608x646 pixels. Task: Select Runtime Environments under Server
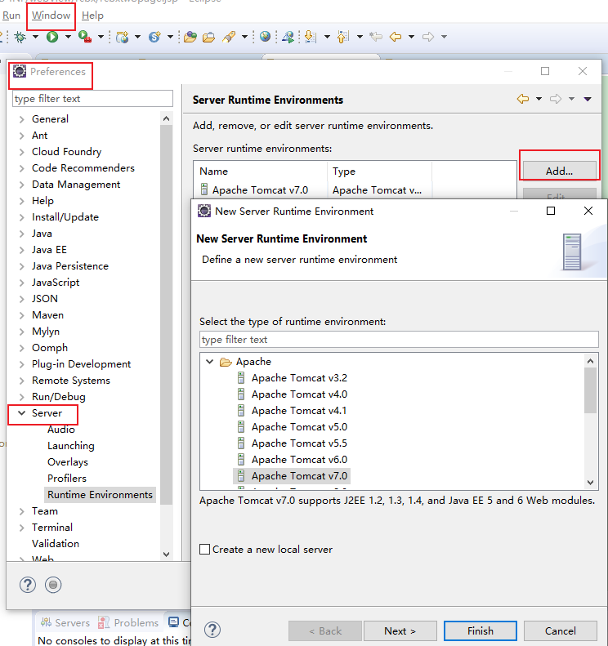point(100,494)
